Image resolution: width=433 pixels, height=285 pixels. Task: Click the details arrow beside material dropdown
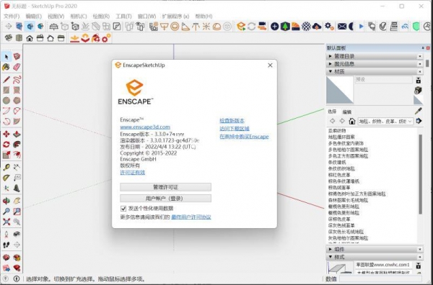click(x=419, y=121)
